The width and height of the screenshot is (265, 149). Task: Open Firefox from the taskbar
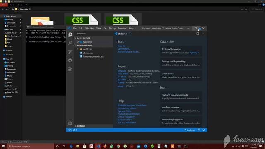pos(105,146)
